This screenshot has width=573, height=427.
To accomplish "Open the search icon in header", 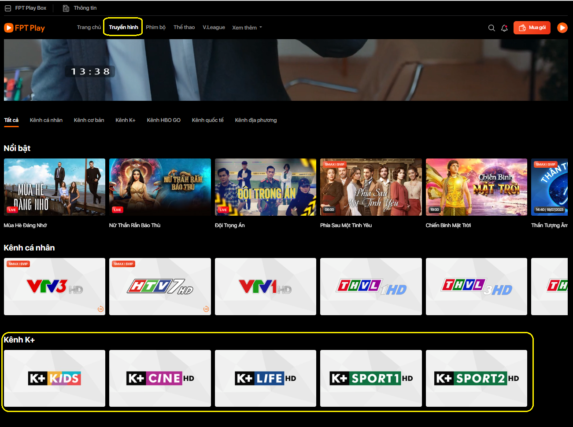I will (492, 28).
